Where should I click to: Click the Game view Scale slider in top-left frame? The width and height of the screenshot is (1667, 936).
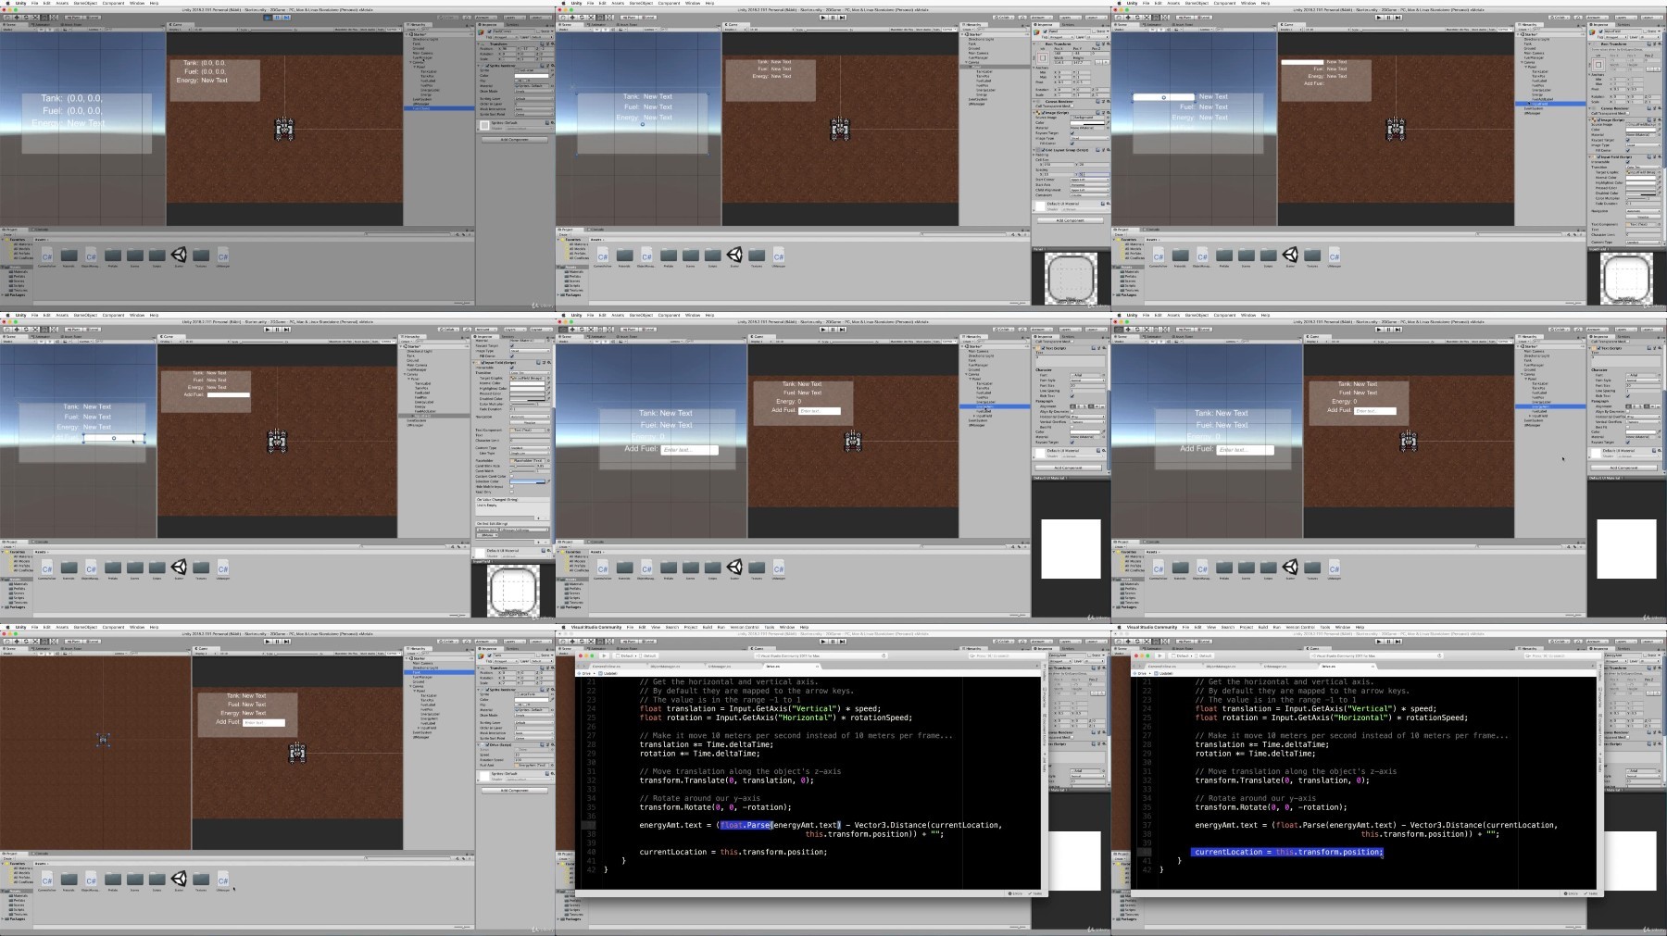click(x=271, y=30)
